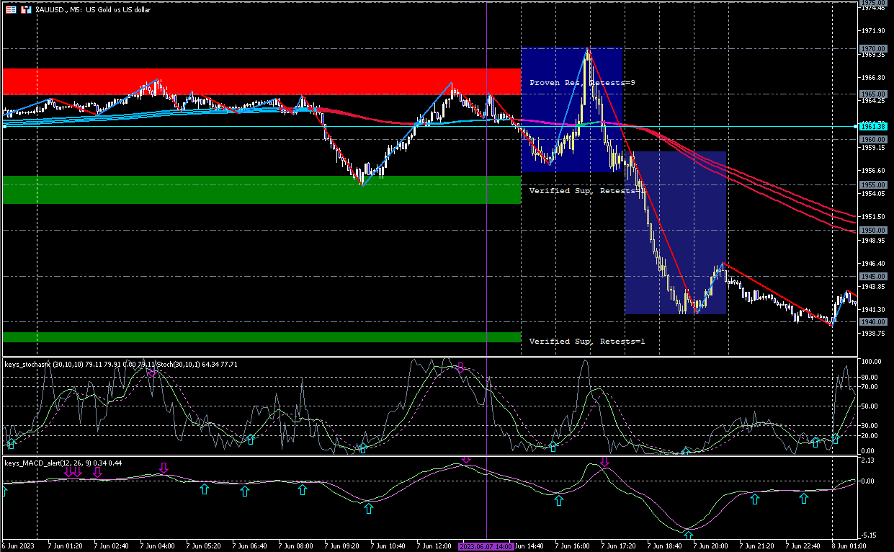Image resolution: width=894 pixels, height=552 pixels.
Task: Click the '7 Jun 18:40' time axis label
Action: (x=665, y=547)
